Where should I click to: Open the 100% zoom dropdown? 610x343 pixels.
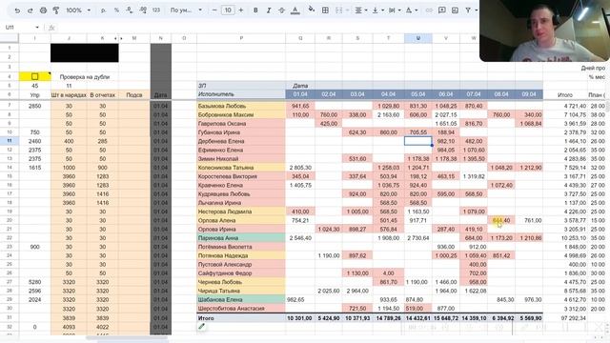click(x=78, y=10)
